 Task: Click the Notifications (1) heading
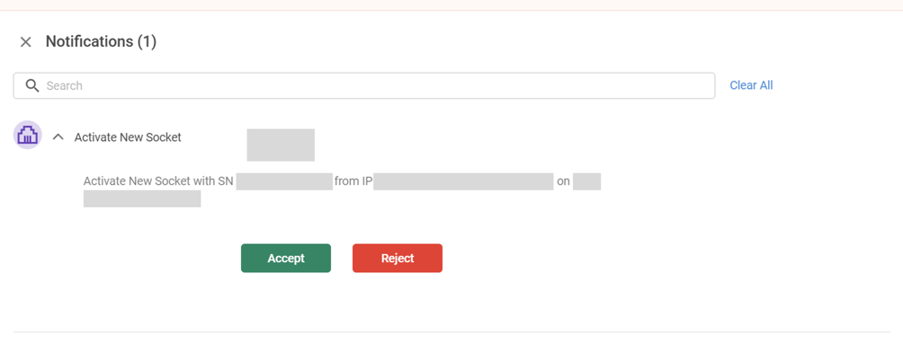tap(101, 41)
